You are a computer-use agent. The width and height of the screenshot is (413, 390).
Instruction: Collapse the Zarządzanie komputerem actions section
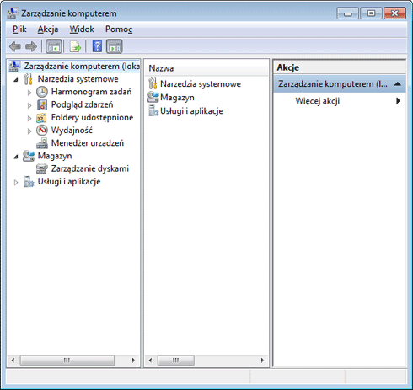(x=397, y=83)
